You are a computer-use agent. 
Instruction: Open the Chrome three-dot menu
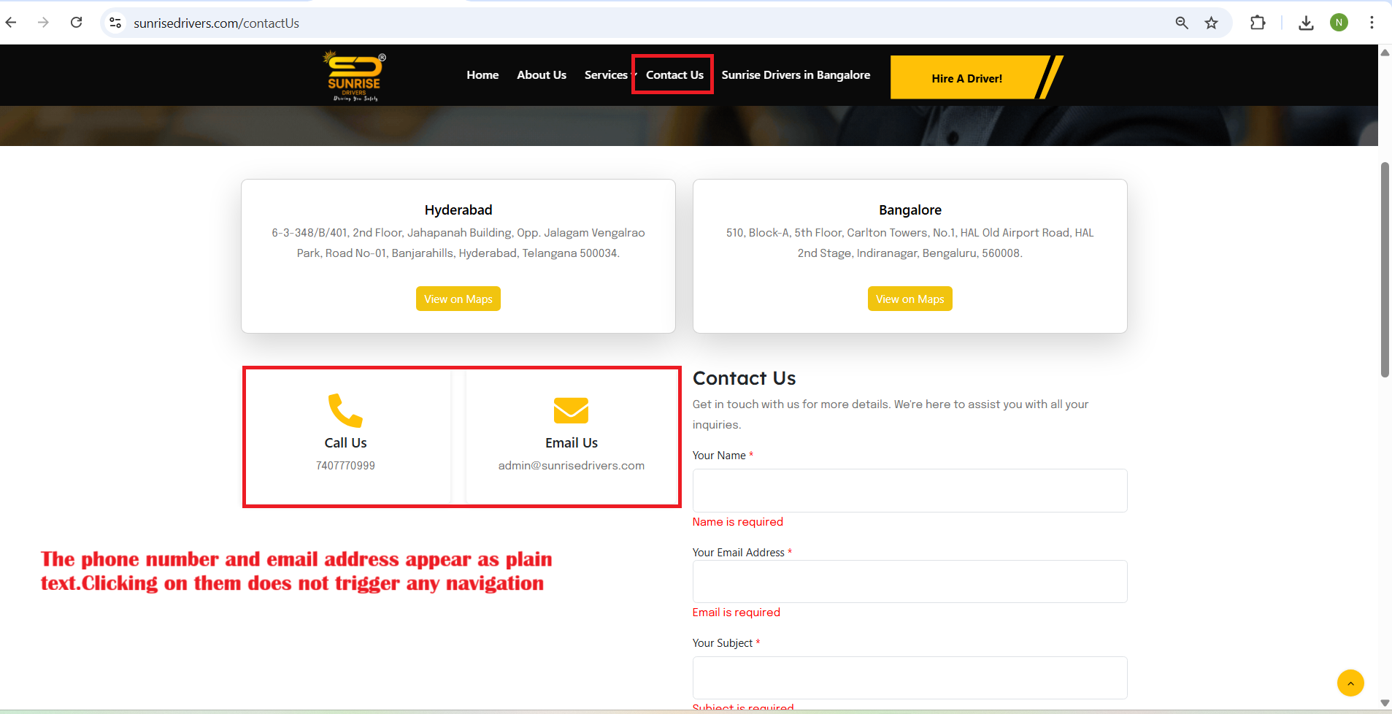[x=1372, y=23]
